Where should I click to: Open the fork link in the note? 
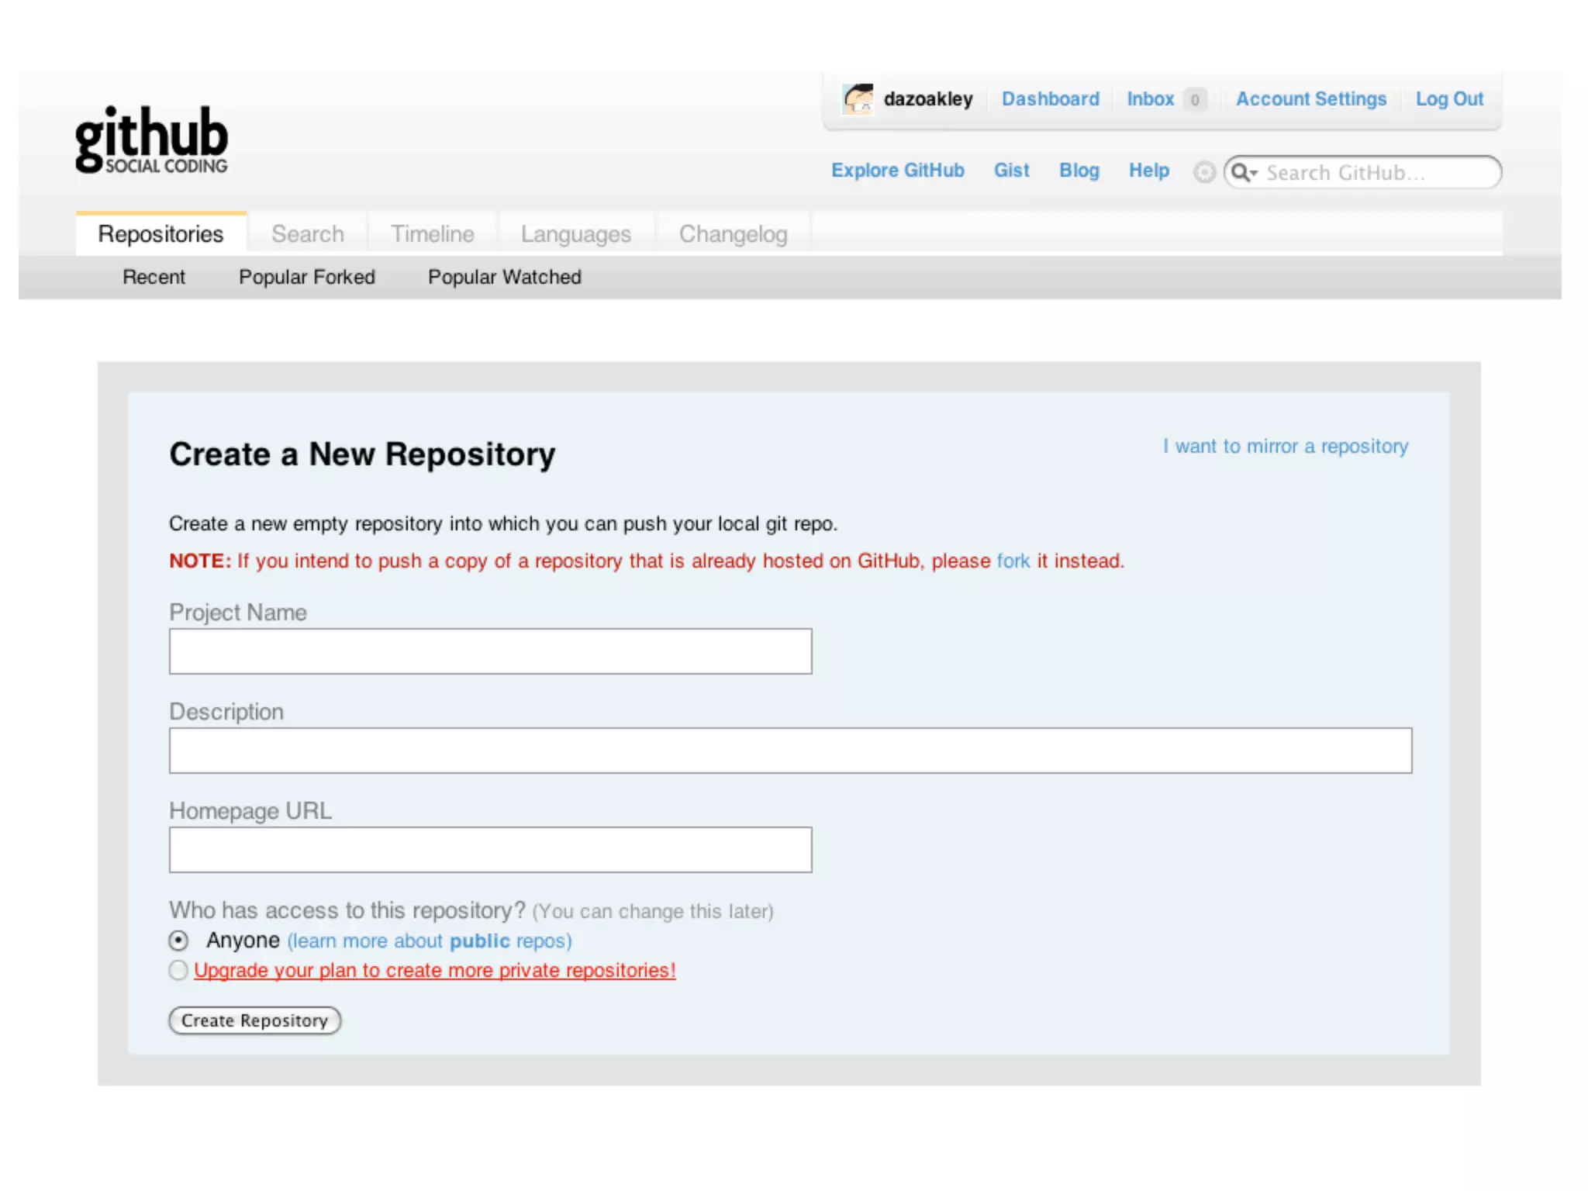(1013, 561)
